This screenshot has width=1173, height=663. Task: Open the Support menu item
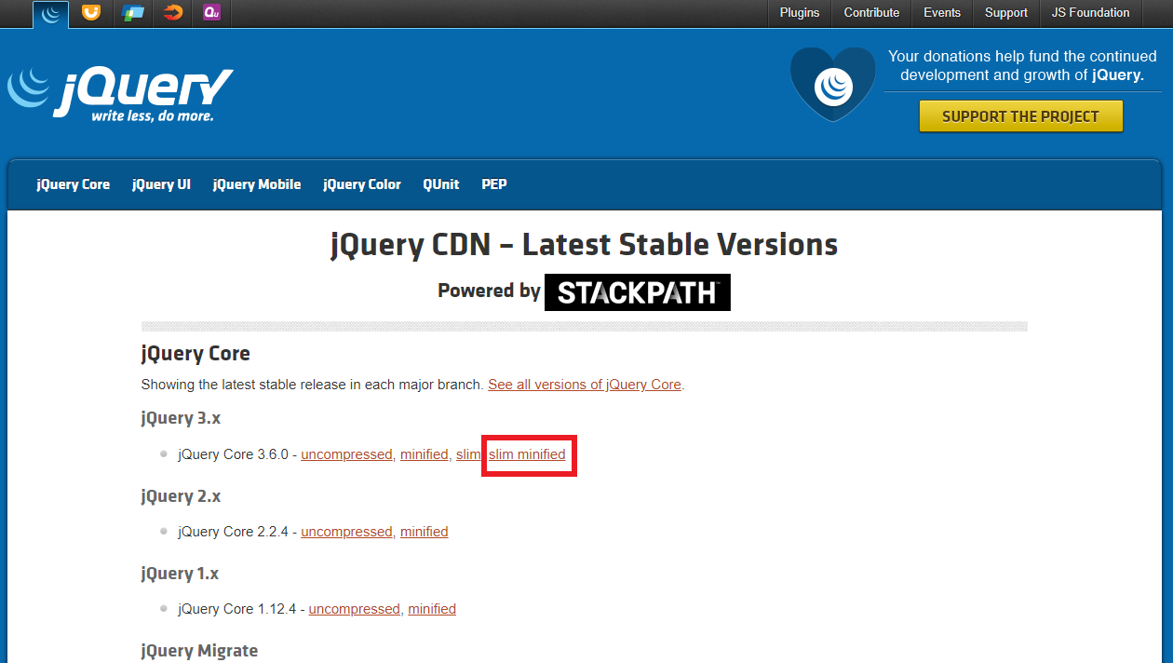(x=1006, y=13)
